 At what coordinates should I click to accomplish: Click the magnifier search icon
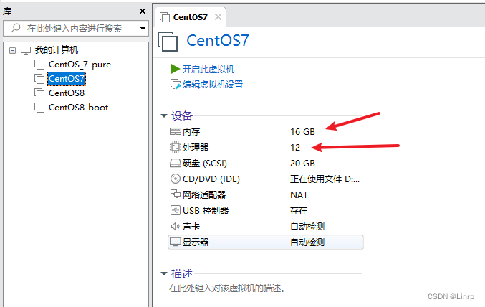click(16, 28)
